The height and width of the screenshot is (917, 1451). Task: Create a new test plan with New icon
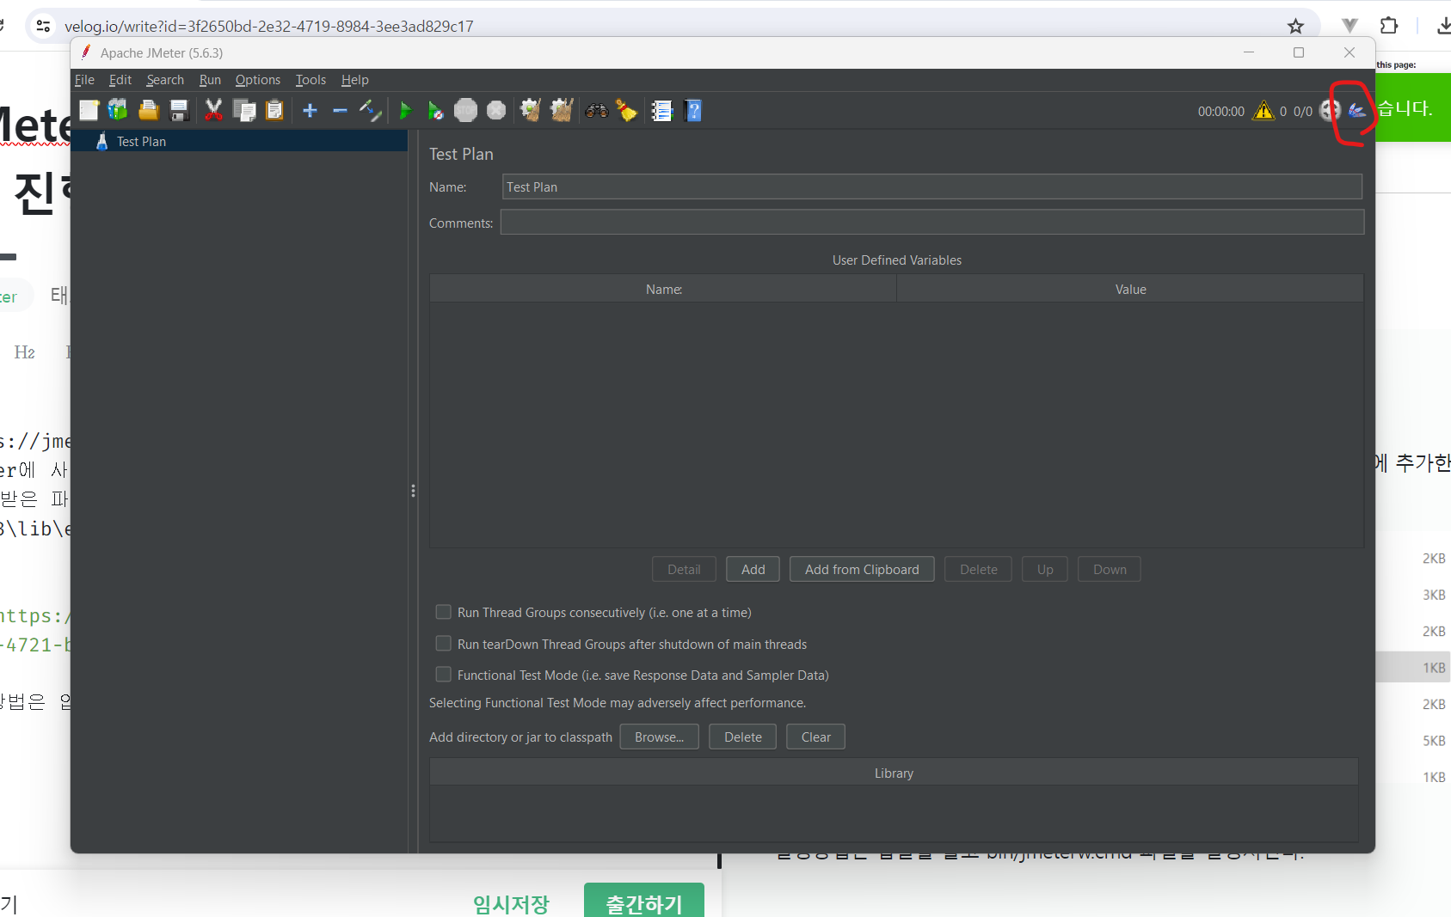tap(89, 110)
